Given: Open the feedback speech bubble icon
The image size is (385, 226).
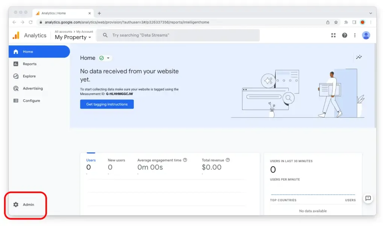Looking at the screenshot, I should click(x=368, y=199).
